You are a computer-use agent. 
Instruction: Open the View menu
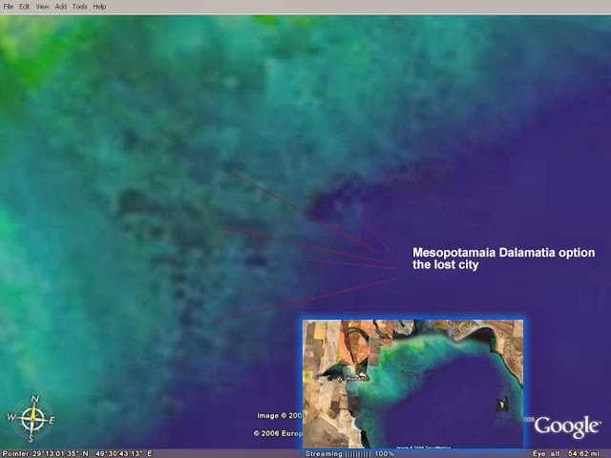[x=42, y=7]
